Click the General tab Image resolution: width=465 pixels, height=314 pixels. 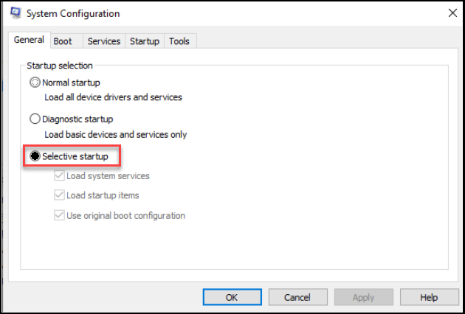[29, 40]
